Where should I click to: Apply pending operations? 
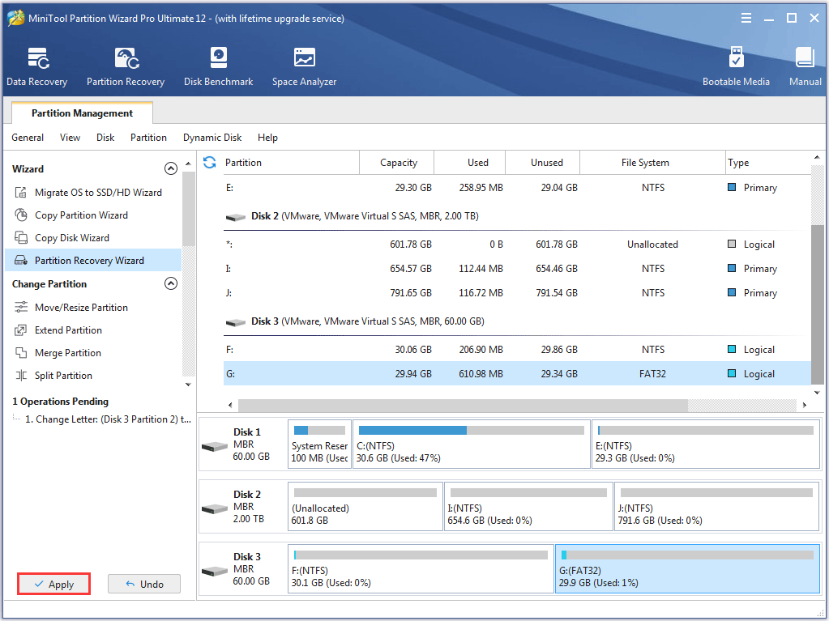point(54,584)
